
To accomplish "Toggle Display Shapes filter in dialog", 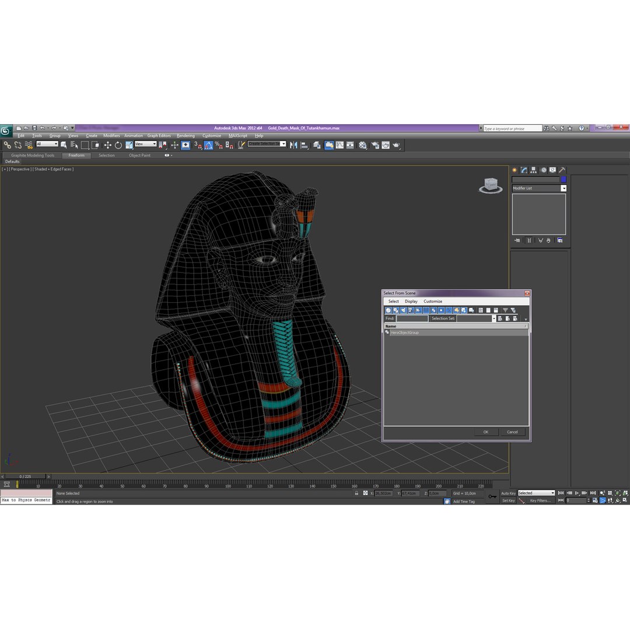I will [395, 310].
